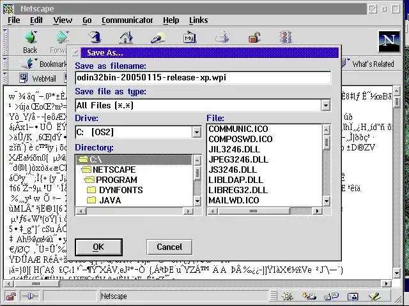Expand the Drive dropdown arrow
The width and height of the screenshot is (409, 306).
(197, 132)
